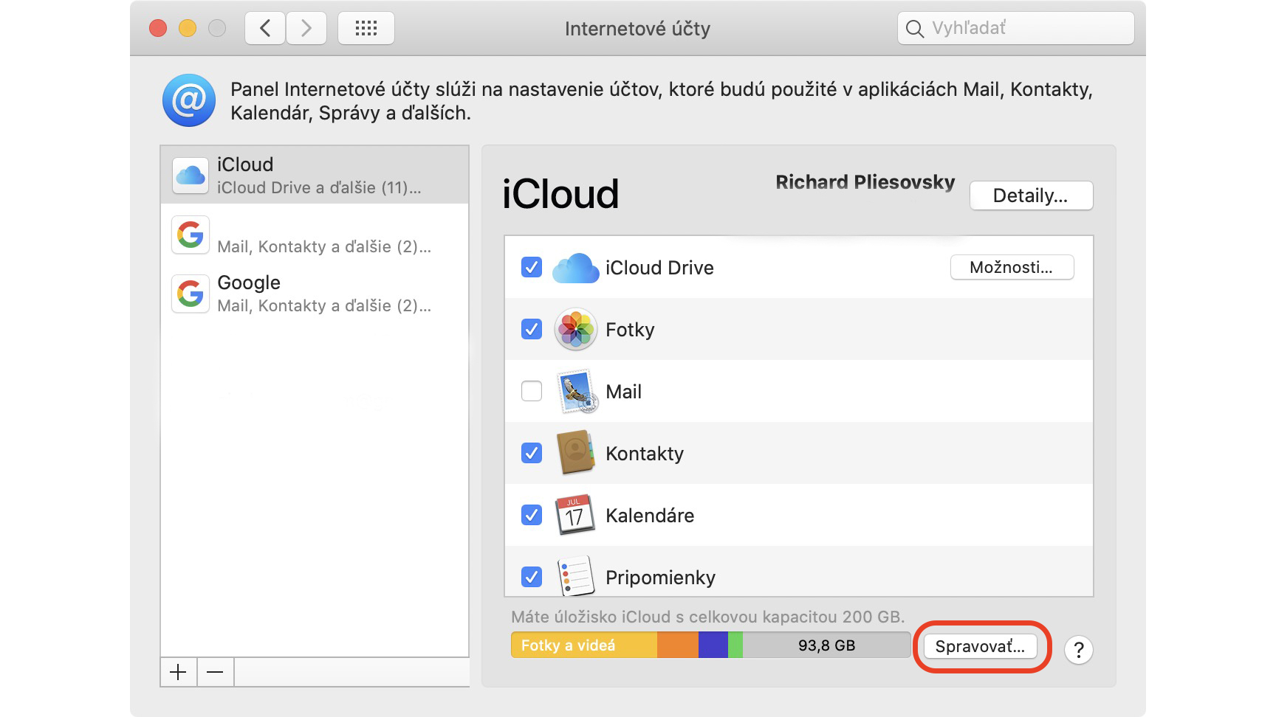Remove account with minus button

[x=216, y=672]
